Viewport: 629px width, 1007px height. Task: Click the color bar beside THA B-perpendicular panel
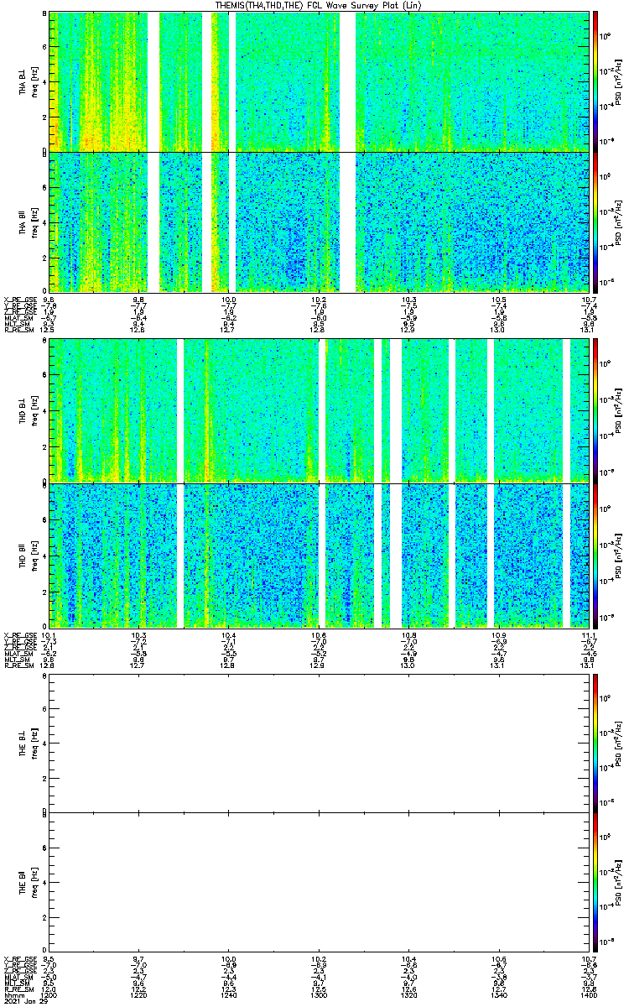tap(596, 81)
